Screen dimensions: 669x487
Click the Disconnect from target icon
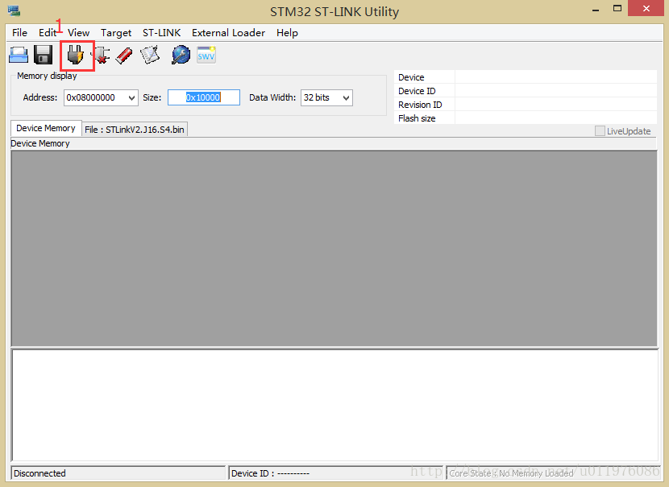coord(101,55)
